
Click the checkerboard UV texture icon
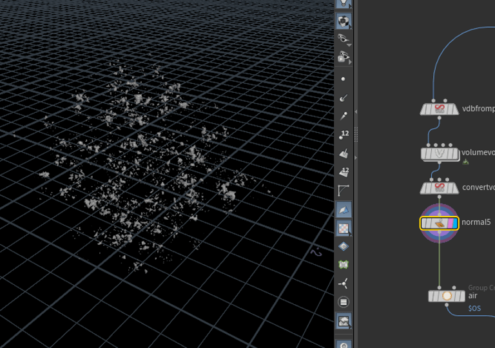point(344,228)
